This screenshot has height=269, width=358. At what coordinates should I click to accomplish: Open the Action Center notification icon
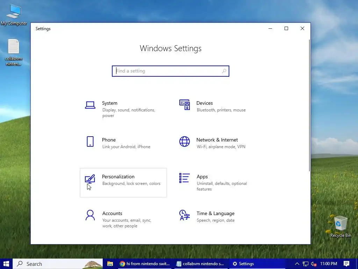point(346,264)
